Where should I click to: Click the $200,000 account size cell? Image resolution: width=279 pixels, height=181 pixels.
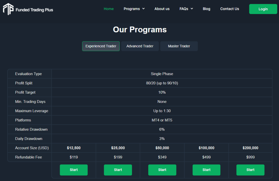click(x=250, y=148)
